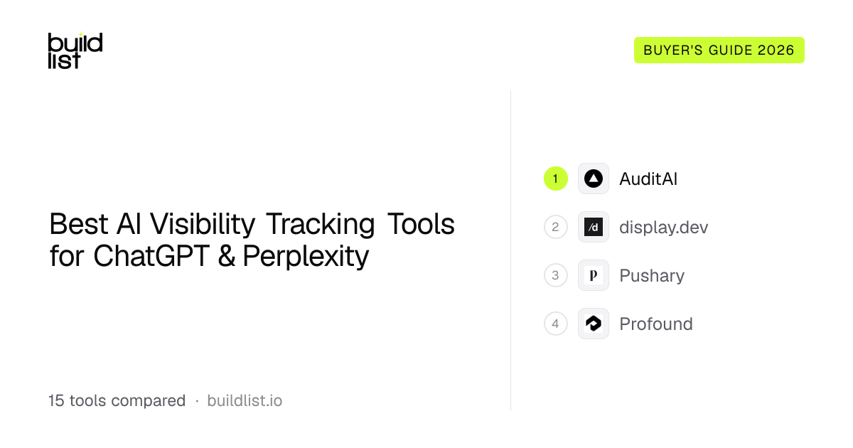Click the Pushary P logo icon
This screenshot has height=448, width=853.
click(x=594, y=275)
